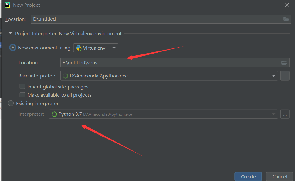Click the Virtualenv Python icon in dropdown

pyautogui.click(x=78, y=48)
